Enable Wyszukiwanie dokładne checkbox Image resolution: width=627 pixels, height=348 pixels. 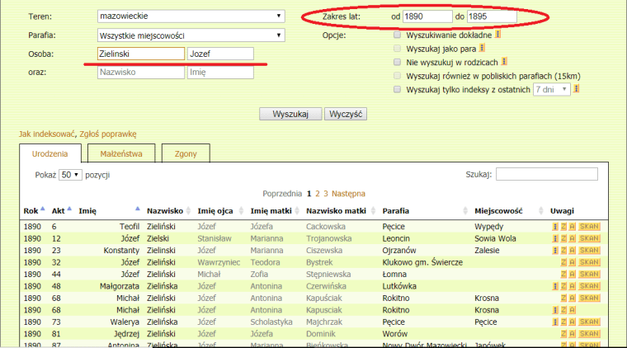click(x=398, y=35)
